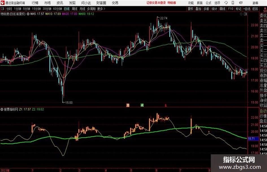Select the 多周期 multi-period tab
The image size is (267, 172).
pyautogui.click(x=91, y=9)
